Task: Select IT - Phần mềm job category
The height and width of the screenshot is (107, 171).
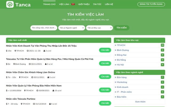Action: tap(124, 92)
